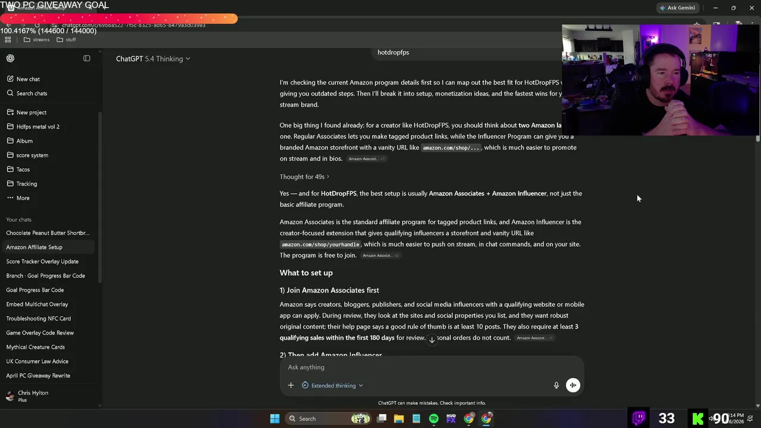Open the Notepad taskbar icon
This screenshot has height=428, width=761.
click(416, 418)
